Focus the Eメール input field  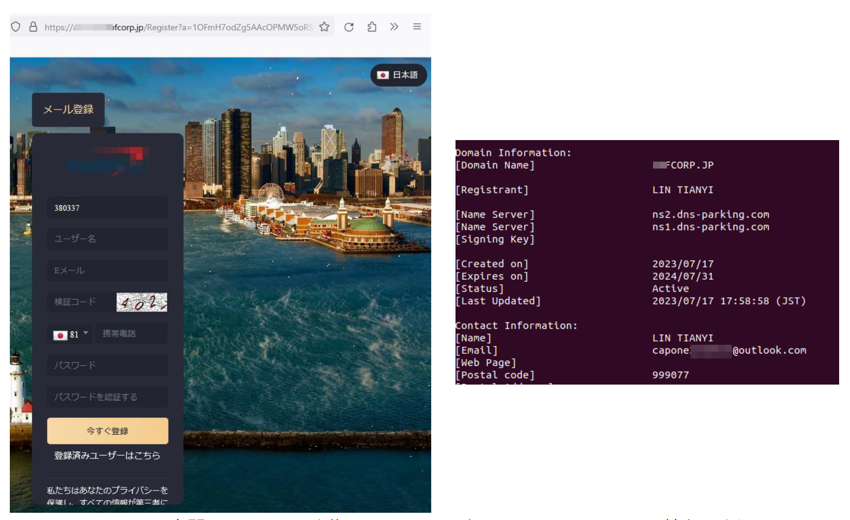tap(108, 270)
